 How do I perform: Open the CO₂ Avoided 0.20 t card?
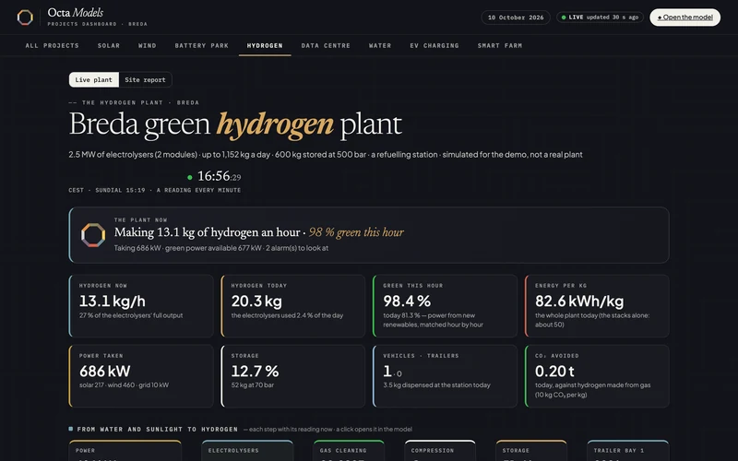597,376
